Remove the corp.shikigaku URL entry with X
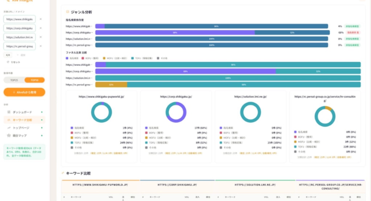371x201 pixels. coord(41,28)
